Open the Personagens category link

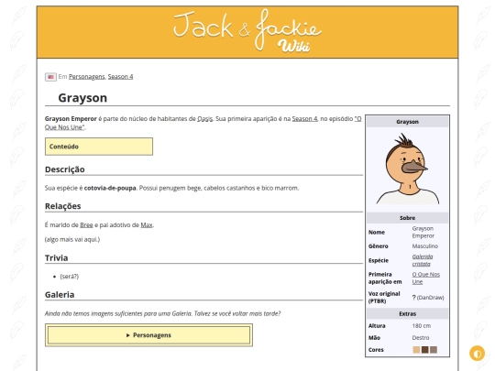pos(86,77)
